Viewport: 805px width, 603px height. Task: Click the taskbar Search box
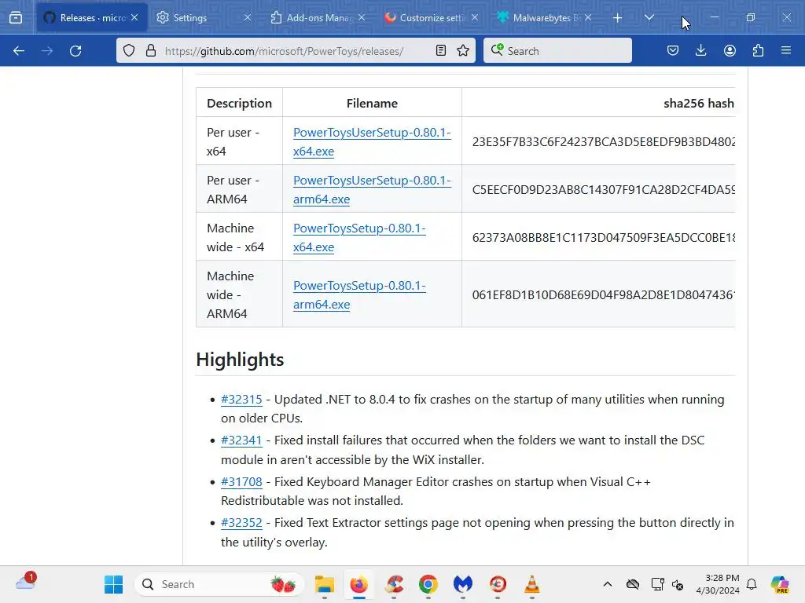coord(219,584)
